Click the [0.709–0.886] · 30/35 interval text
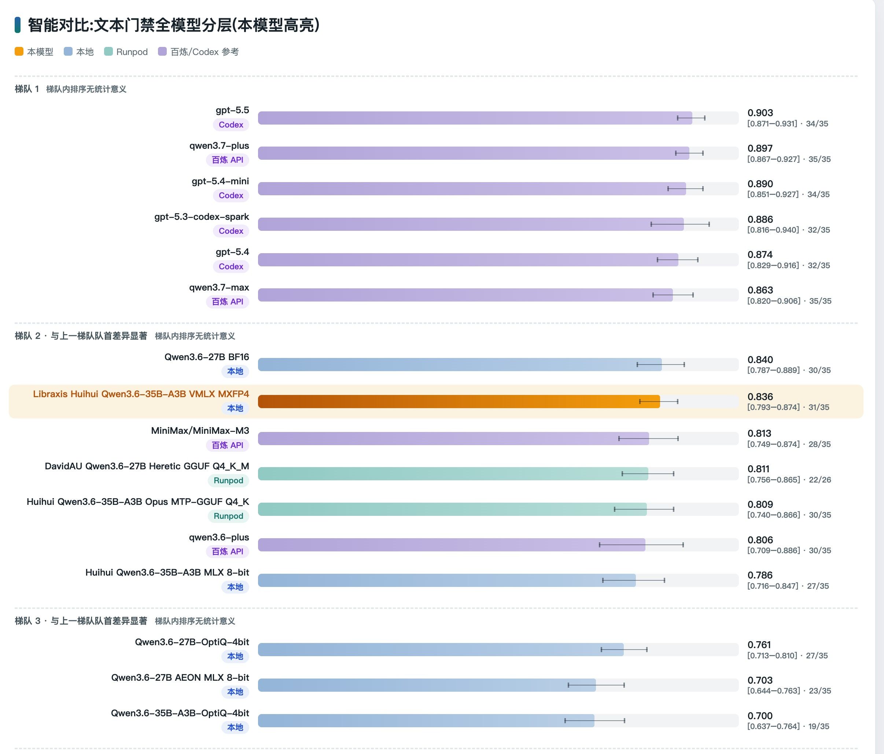The image size is (884, 754). (x=789, y=551)
